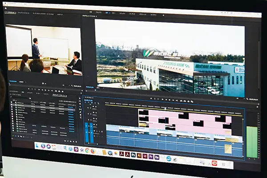Switch to the カラー workspace tab
The image size is (267, 178).
click(113, 13)
